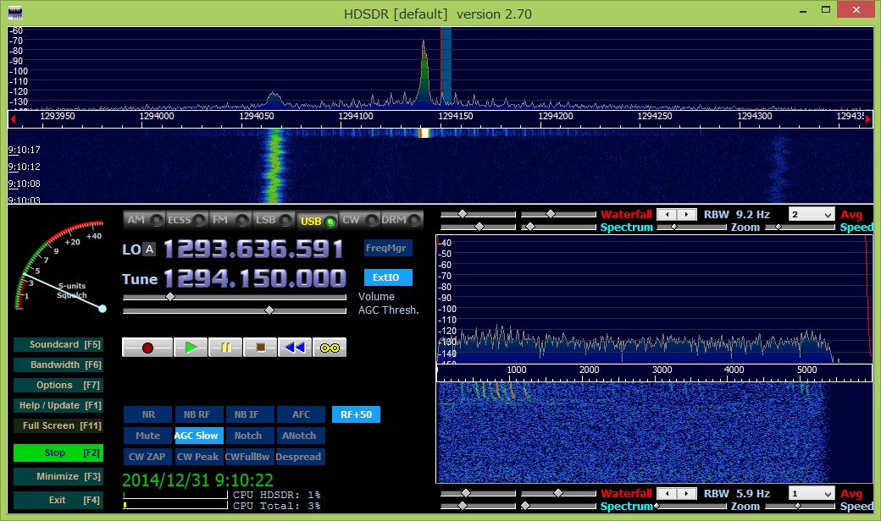Click Minimize [F3] button
The width and height of the screenshot is (881, 521).
coord(58,476)
